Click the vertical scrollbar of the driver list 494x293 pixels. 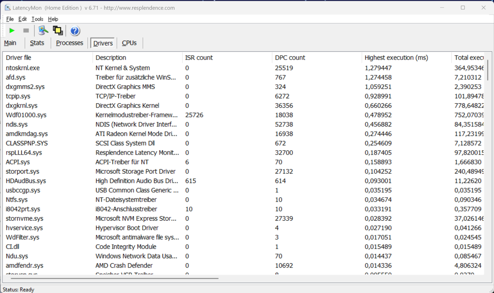[488, 70]
